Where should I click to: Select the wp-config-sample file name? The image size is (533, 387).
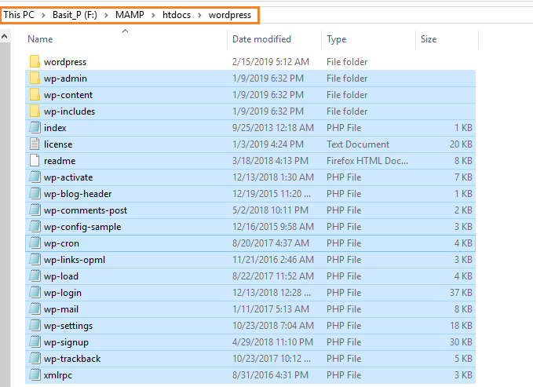pyautogui.click(x=82, y=227)
